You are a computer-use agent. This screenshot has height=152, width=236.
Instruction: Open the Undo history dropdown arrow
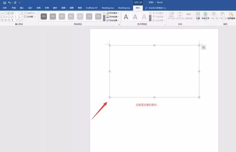click(12, 3)
